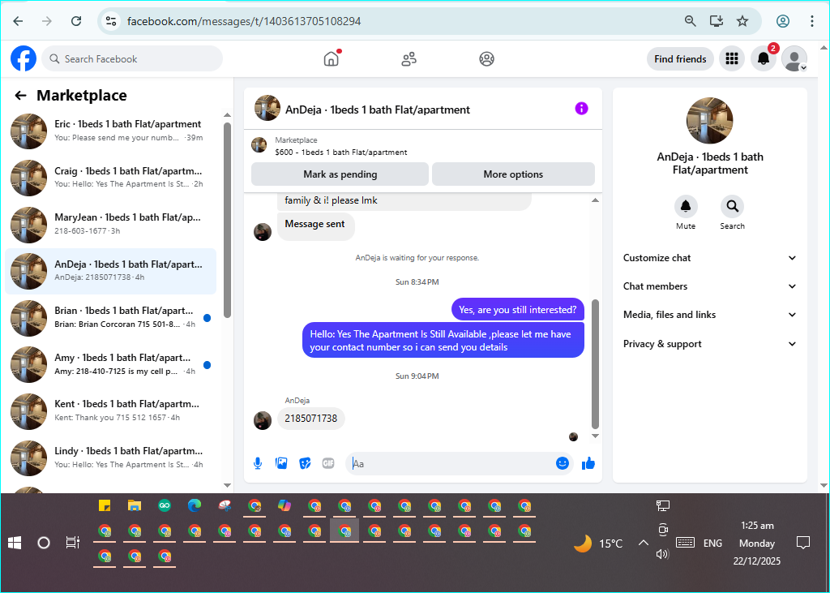Click AnDeja's avatar next to 2185071738
The image size is (830, 593).
click(263, 420)
